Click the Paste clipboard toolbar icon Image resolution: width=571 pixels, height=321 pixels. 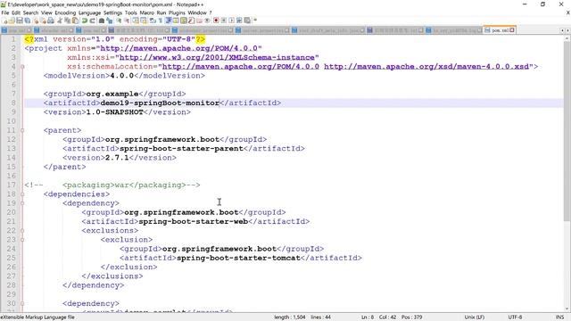[75, 21]
